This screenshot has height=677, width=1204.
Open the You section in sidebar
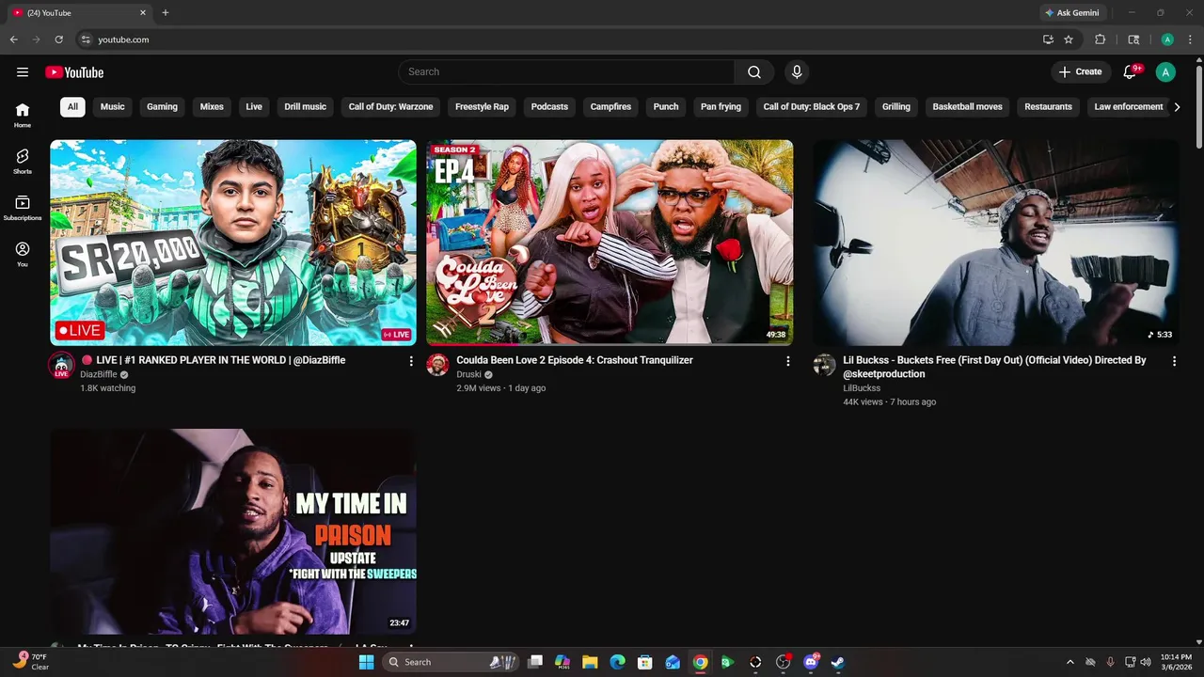(23, 255)
